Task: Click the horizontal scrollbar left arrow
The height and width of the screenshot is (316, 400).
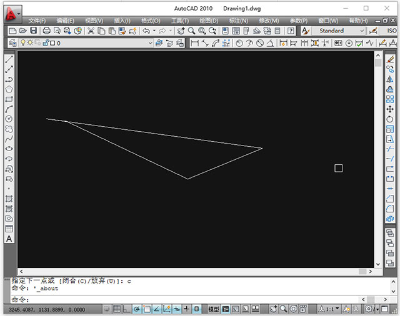Action: pos(21,272)
